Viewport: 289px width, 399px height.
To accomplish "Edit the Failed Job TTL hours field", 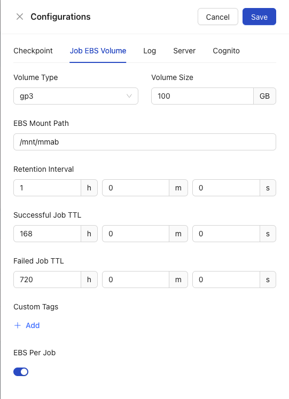I will tap(47, 280).
